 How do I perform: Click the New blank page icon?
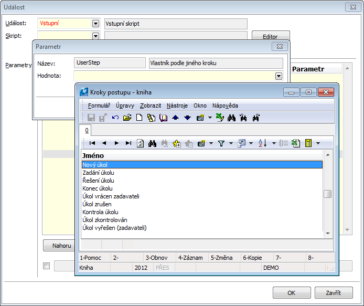140,118
